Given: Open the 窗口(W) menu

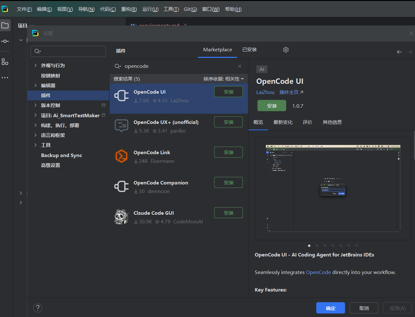Looking at the screenshot, I should coord(211,9).
